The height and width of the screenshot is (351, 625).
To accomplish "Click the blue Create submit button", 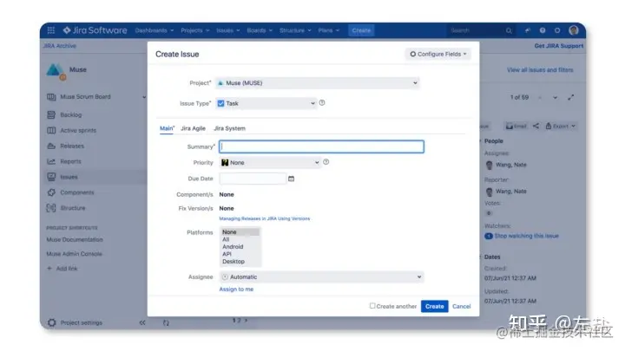I will point(435,307).
